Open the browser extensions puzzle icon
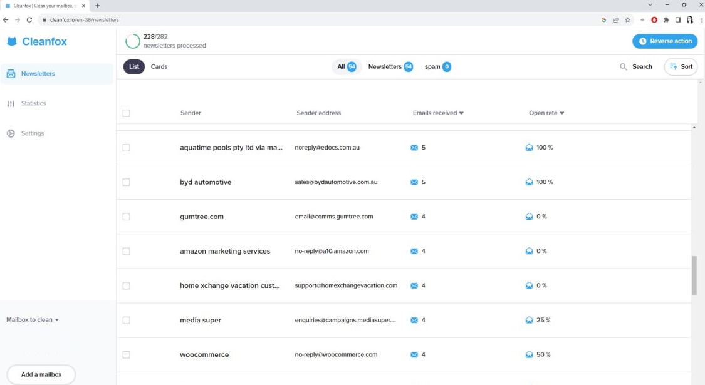Viewport: 705px width, 385px height. tap(666, 20)
